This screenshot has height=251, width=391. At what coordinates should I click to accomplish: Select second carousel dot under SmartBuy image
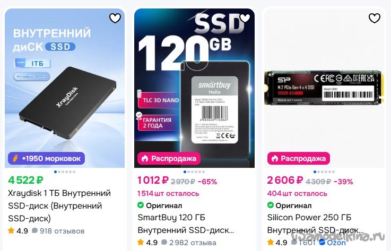[188, 172]
